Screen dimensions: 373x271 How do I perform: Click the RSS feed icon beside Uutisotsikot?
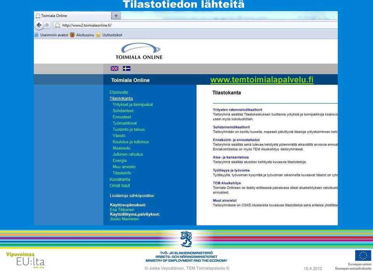98,35
